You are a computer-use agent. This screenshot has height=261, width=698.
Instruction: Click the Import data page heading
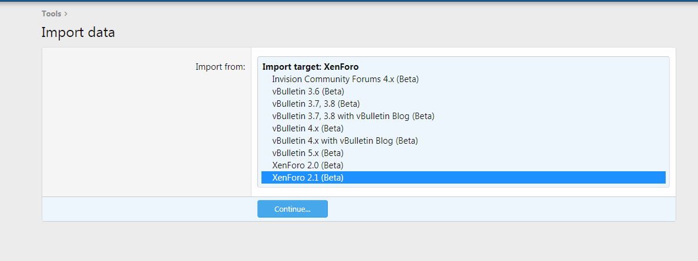click(78, 32)
